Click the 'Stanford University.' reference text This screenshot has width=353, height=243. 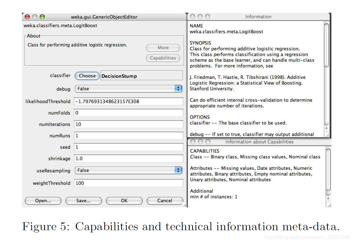[212, 89]
